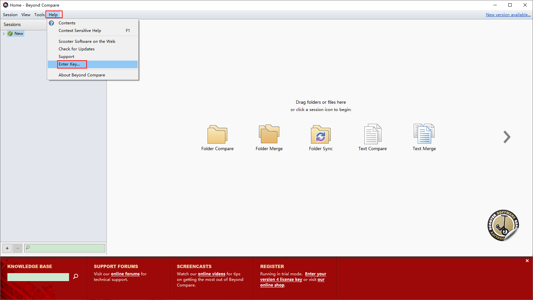This screenshot has width=533, height=300.
Task: Click the Scooter Software seal logo
Action: [x=503, y=226]
